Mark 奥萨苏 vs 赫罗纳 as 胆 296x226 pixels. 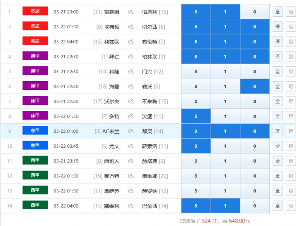290,191
